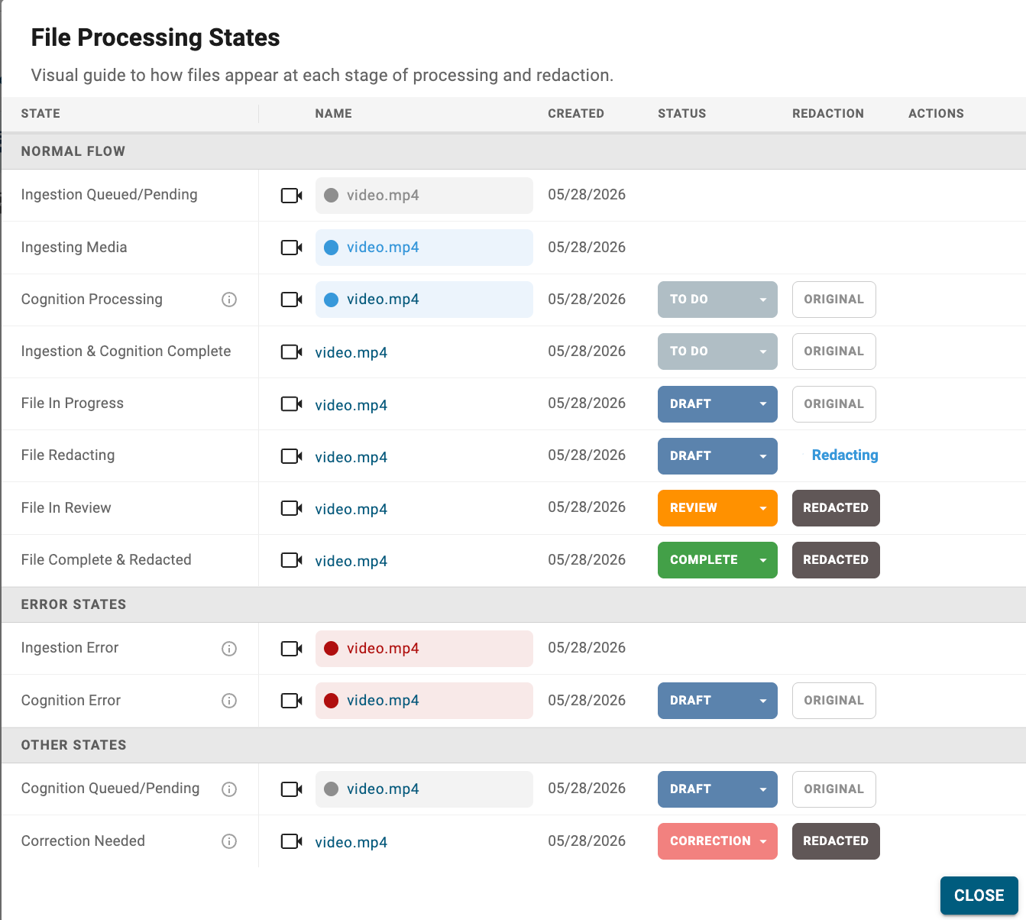Click the Correction Needed info icon
This screenshot has height=920, width=1026.
tap(228, 841)
